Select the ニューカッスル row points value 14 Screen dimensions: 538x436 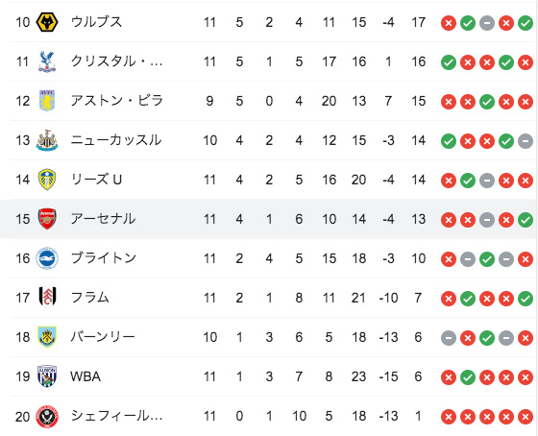[x=418, y=140]
